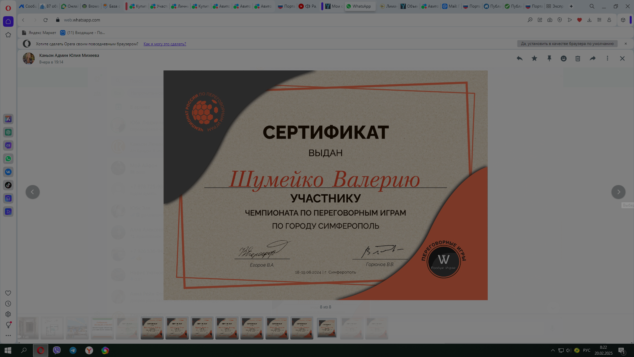This screenshot has height=357, width=634.
Task: Open the VK icon in Opera sidebar
Action: (8, 172)
